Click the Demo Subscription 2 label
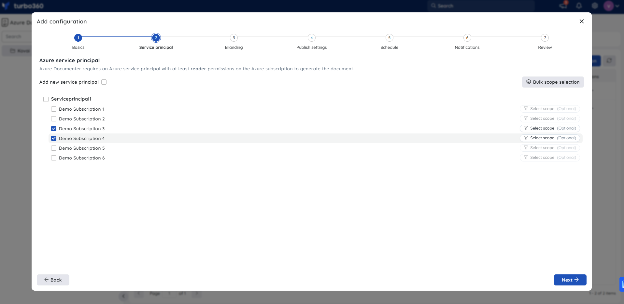The height and width of the screenshot is (304, 624). pyautogui.click(x=82, y=119)
